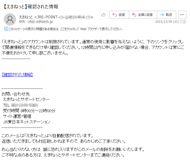This screenshot has width=190, height=164.
Task: Click the sender avatar profile picture
Action: (10, 19)
